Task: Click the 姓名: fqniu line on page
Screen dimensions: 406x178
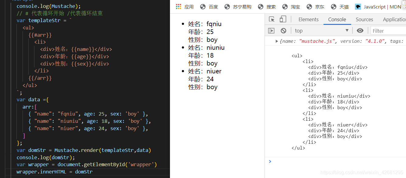Action: point(205,24)
